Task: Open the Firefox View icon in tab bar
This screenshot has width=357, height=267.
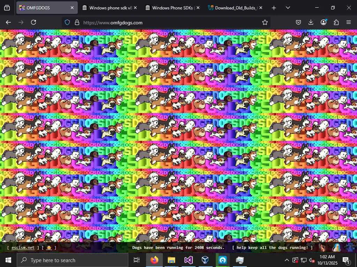Action: tap(7, 8)
